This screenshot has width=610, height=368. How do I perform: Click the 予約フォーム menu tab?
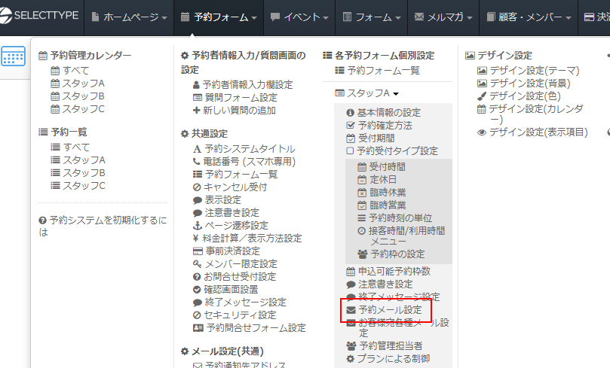click(219, 17)
